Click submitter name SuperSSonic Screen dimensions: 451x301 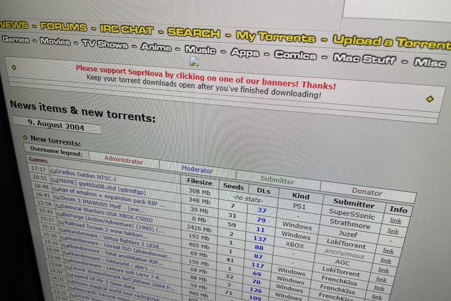(352, 213)
